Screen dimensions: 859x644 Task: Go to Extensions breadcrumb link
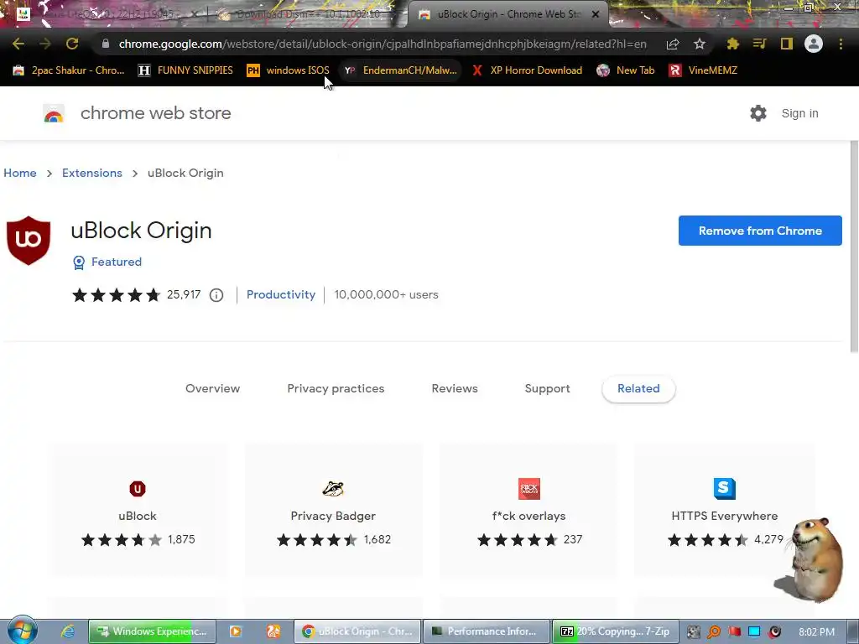coord(92,173)
